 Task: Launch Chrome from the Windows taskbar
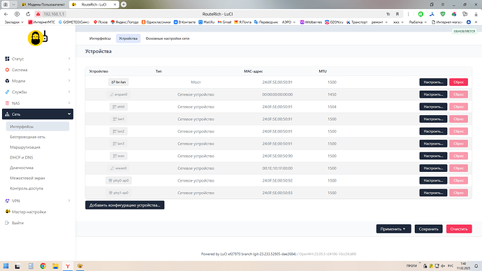pos(43,266)
